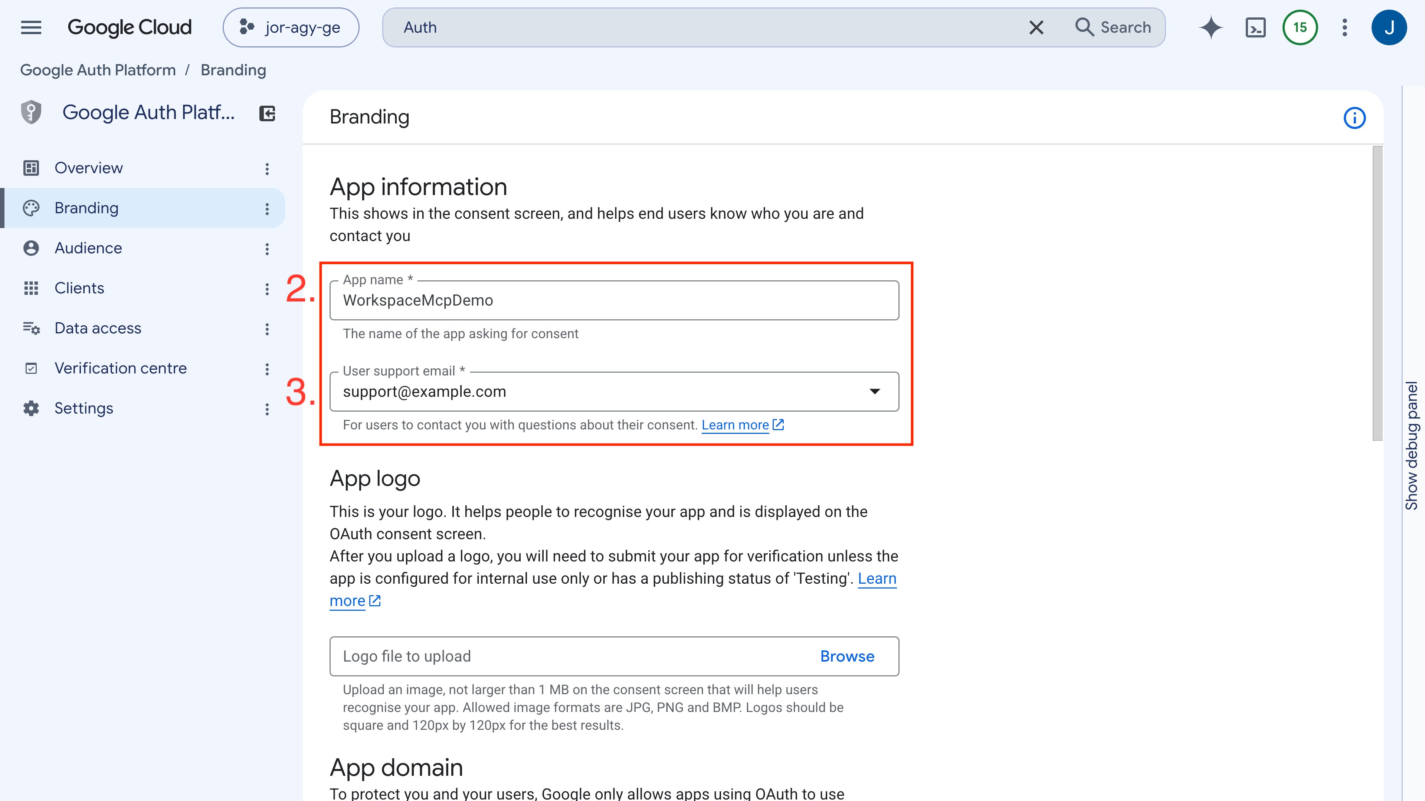Viewport: 1425px width, 801px height.
Task: Open the 15 notifications badge
Action: coord(1300,27)
